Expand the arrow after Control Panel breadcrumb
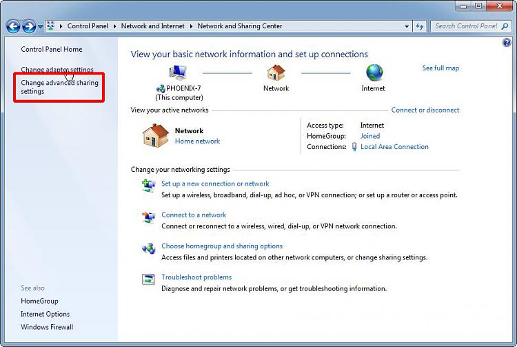Screen dimensions: 517x347 (114, 26)
